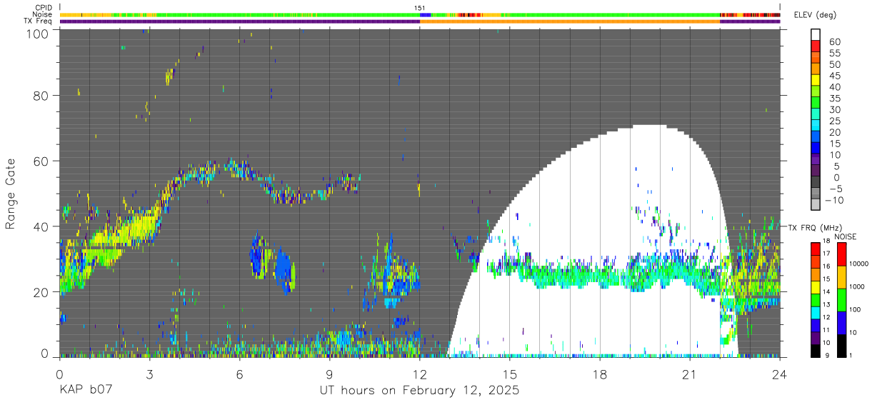This screenshot has height=405, width=877.
Task: Click the 'Noise' row label at top left
Action: coord(43,14)
